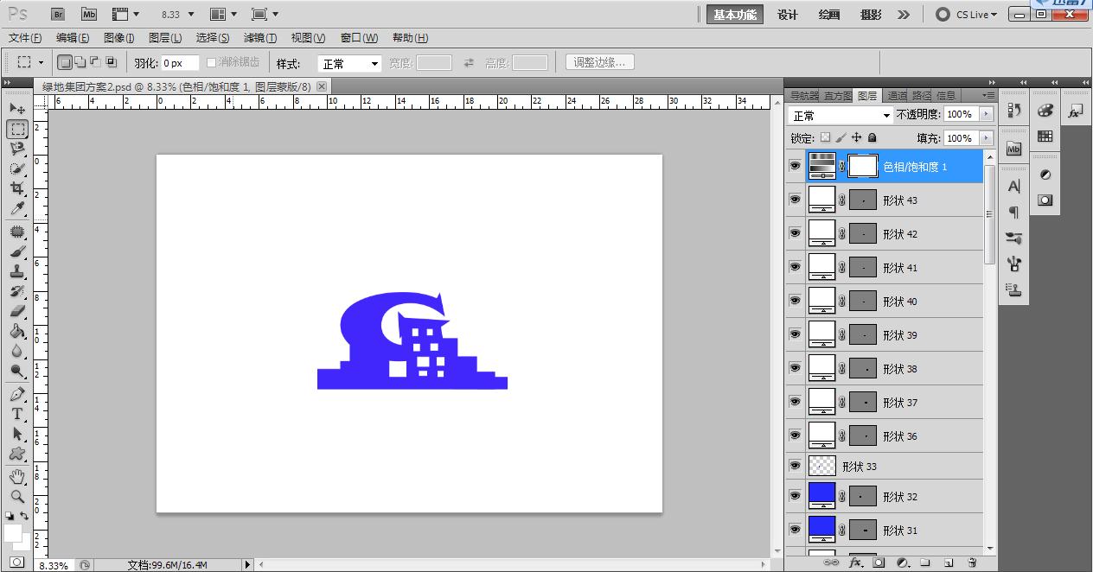The width and height of the screenshot is (1093, 572).
Task: Select the Hand tool
Action: 17,476
